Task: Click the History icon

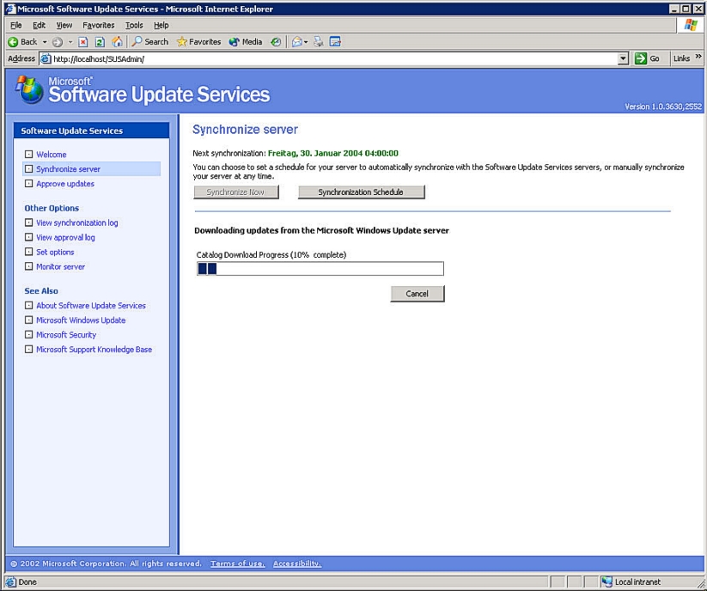Action: [276, 42]
